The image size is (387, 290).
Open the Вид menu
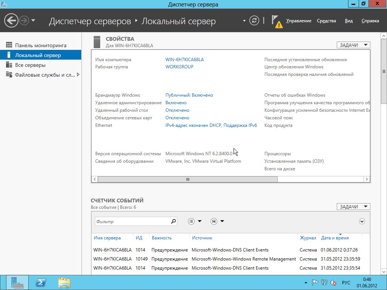[348, 21]
